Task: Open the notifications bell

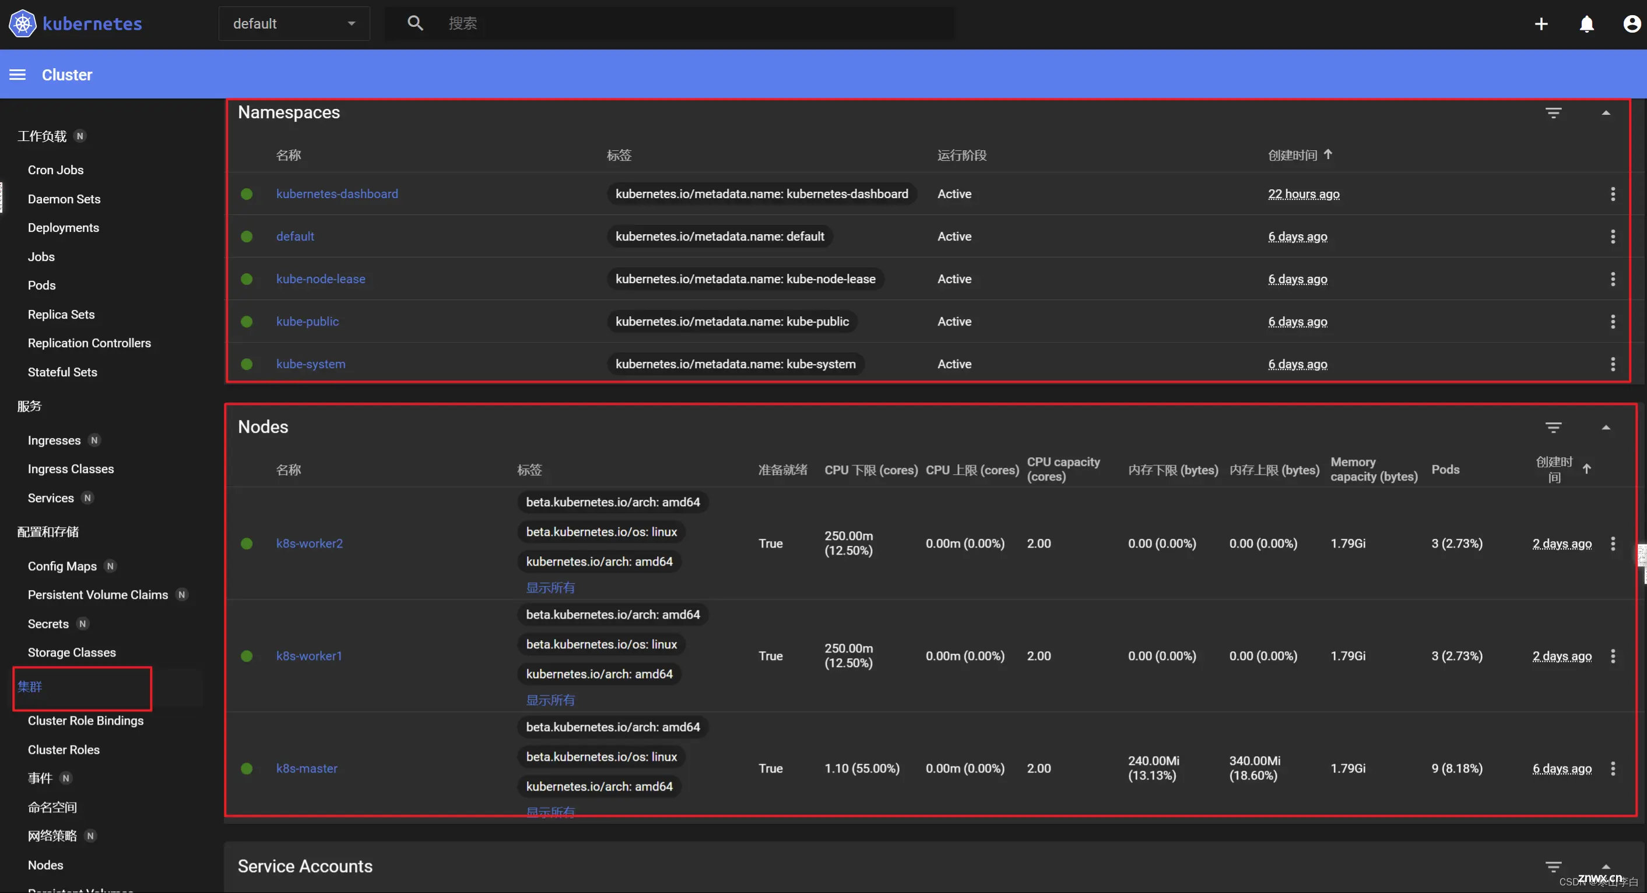Action: coord(1586,24)
